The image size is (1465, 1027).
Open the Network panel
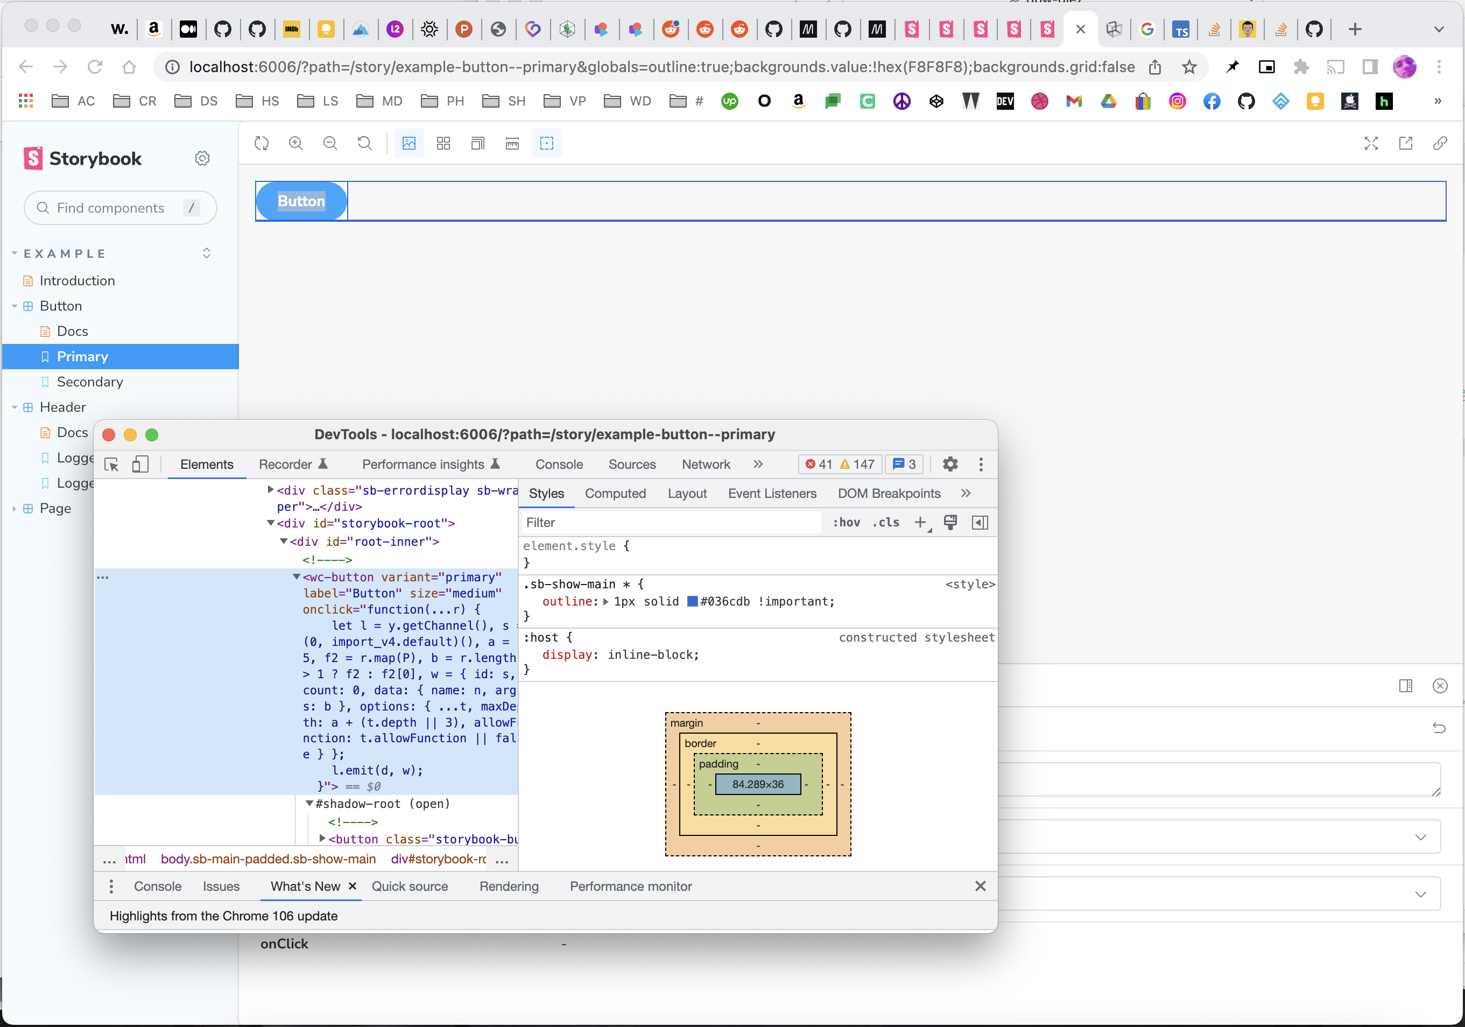pos(706,464)
